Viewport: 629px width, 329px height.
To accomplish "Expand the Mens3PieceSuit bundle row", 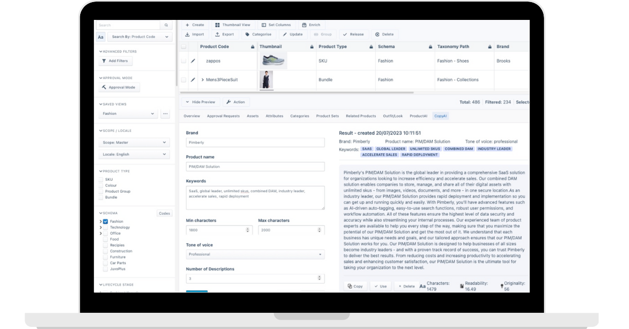I will tap(203, 80).
